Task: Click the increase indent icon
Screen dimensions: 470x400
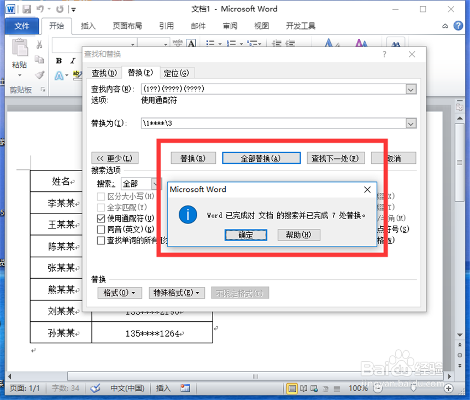Action: [290, 44]
